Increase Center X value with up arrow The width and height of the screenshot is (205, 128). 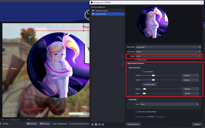(x=198, y=75)
